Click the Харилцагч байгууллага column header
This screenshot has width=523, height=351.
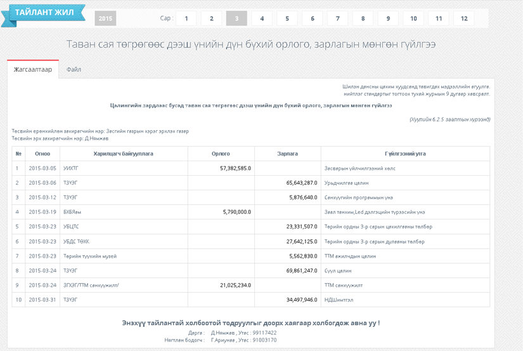tap(124, 154)
